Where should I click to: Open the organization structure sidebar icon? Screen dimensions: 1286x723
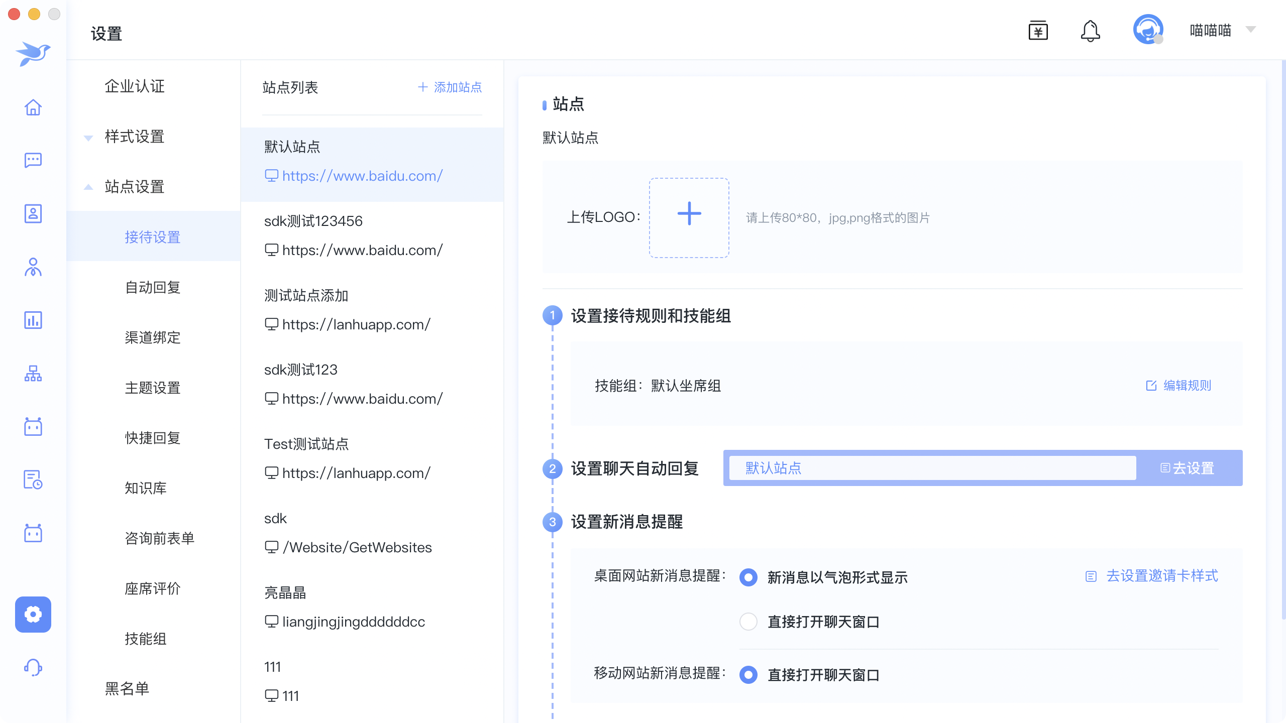click(33, 374)
